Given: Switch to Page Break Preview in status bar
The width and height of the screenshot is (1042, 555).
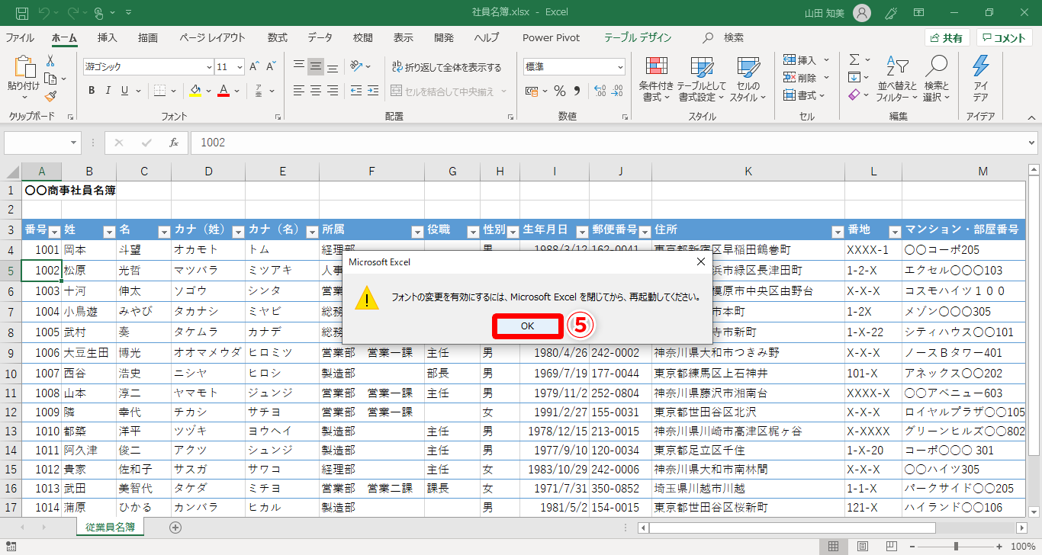Looking at the screenshot, I should click(x=890, y=547).
